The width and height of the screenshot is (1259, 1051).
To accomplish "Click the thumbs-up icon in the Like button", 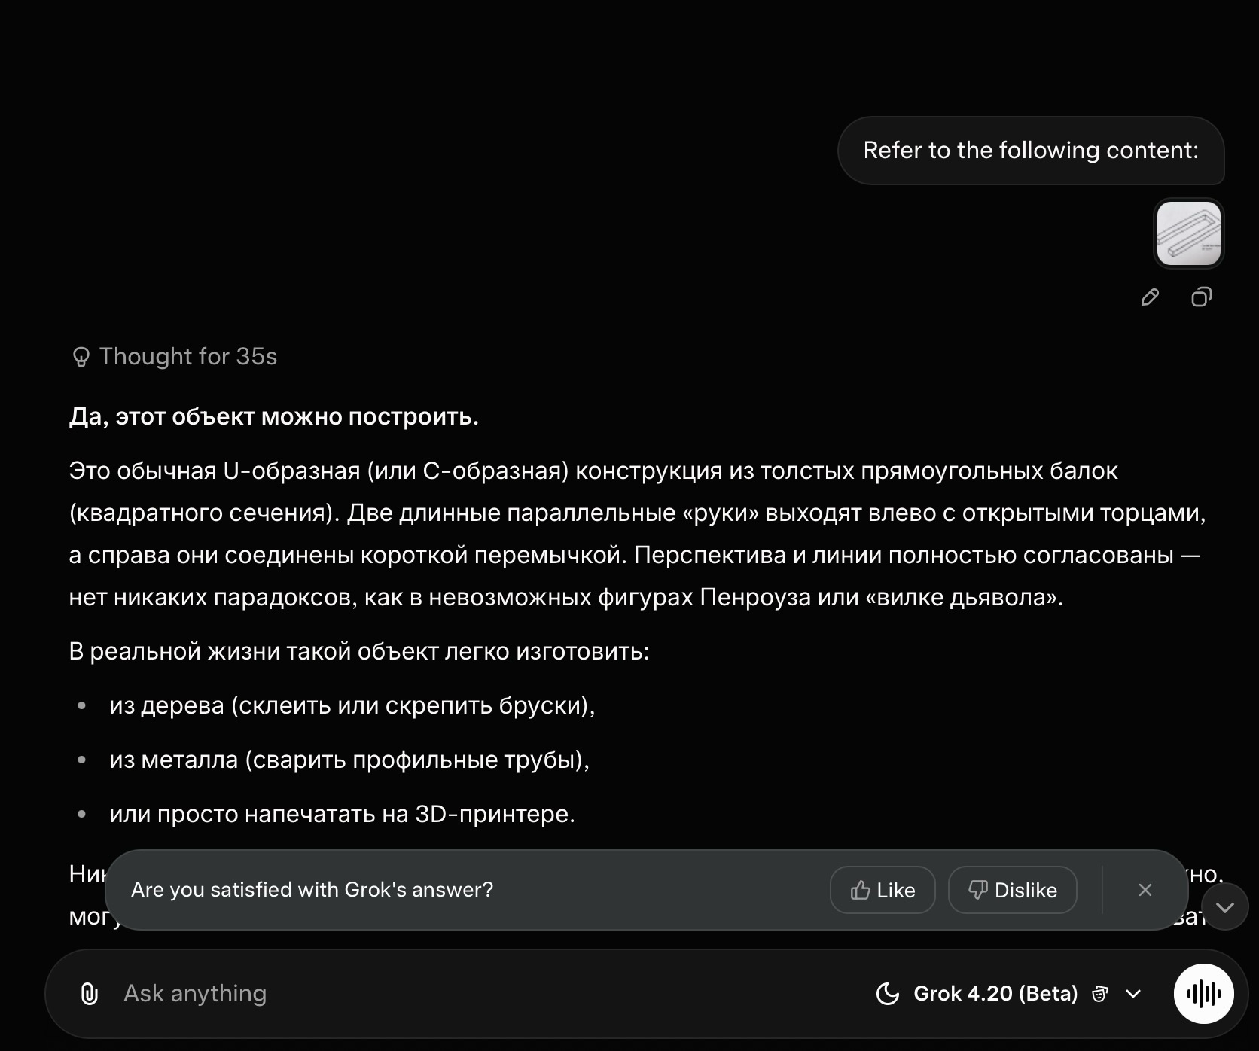I will pyautogui.click(x=860, y=891).
